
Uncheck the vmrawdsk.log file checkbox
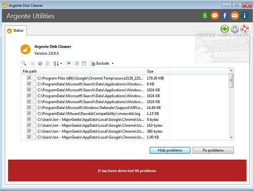(x=29, y=113)
